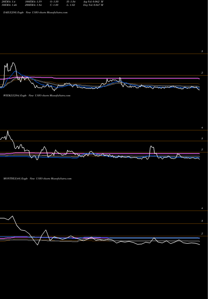Click price level 4 on monthly chart axis
This screenshot has width=208, height=299.
(x=202, y=208)
